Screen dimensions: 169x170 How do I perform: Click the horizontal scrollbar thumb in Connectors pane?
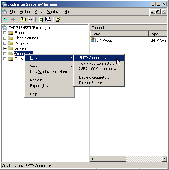click(111, 159)
